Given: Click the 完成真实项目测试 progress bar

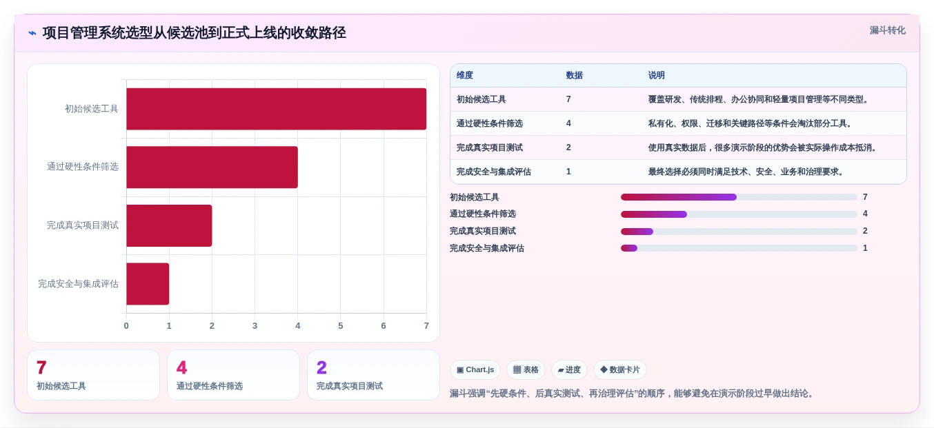Looking at the screenshot, I should (x=739, y=232).
